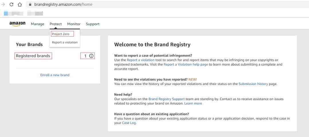Open the Report a violation tool link
The height and width of the screenshot is (137, 309).
coord(141,60)
